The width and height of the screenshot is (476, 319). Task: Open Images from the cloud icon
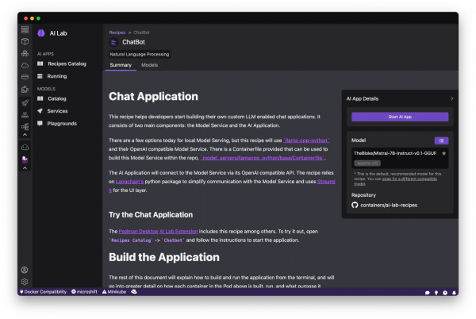pos(25,65)
